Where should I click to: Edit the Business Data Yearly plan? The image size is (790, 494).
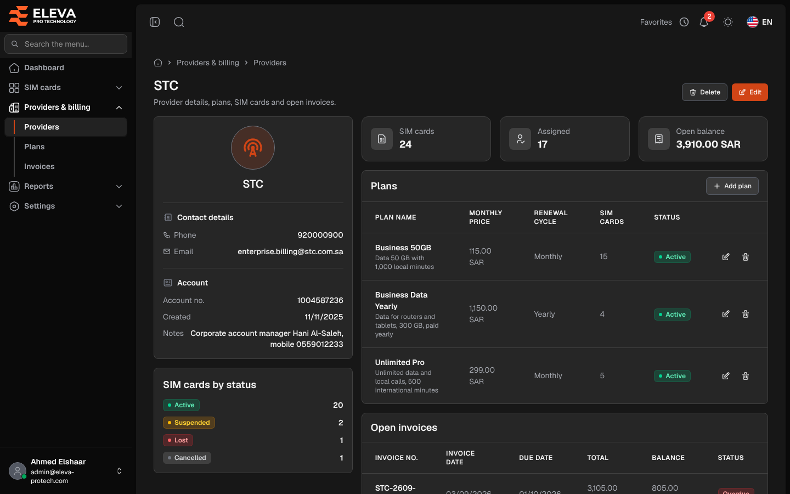[726, 314]
